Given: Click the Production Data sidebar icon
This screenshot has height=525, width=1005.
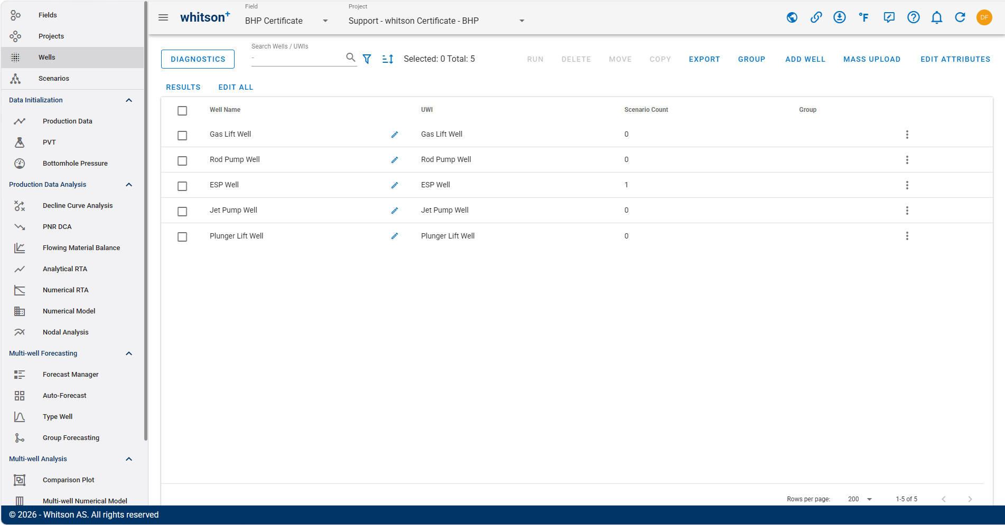Looking at the screenshot, I should [x=20, y=121].
